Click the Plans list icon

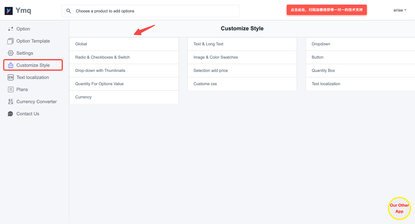[11, 90]
